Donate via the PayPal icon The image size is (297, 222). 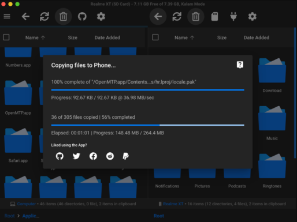[x=126, y=156]
